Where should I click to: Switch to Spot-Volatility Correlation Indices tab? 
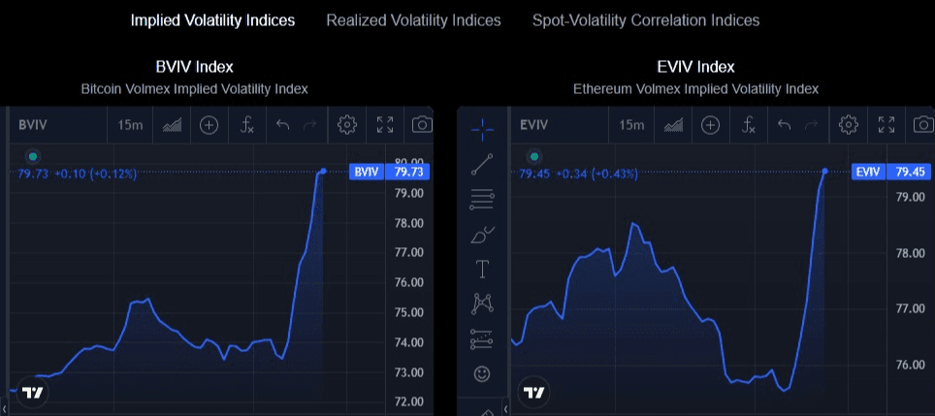pyautogui.click(x=646, y=20)
